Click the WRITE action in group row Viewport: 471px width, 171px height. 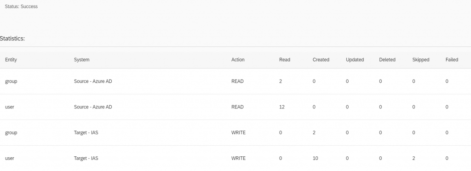(239, 132)
